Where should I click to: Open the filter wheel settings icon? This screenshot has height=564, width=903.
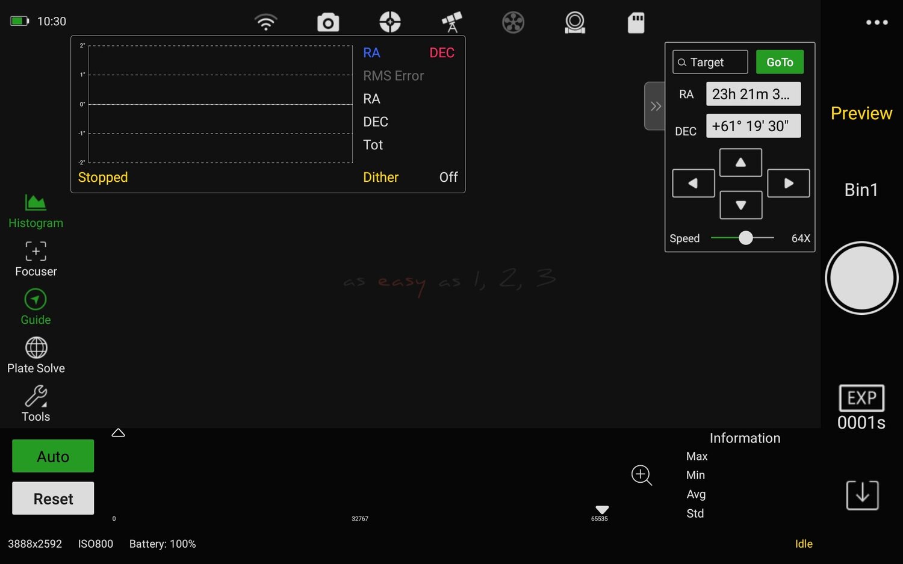pyautogui.click(x=513, y=22)
